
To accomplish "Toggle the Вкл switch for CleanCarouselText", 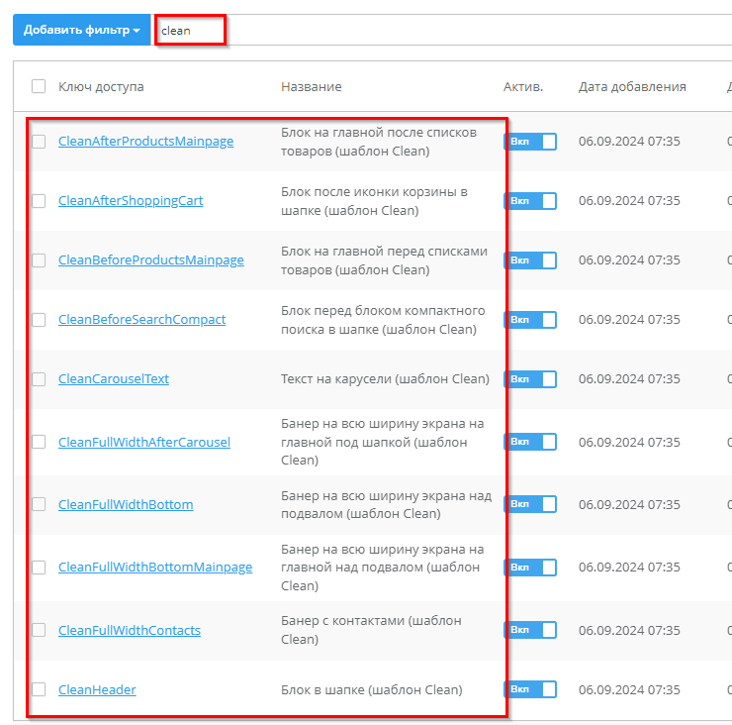I will (x=530, y=379).
